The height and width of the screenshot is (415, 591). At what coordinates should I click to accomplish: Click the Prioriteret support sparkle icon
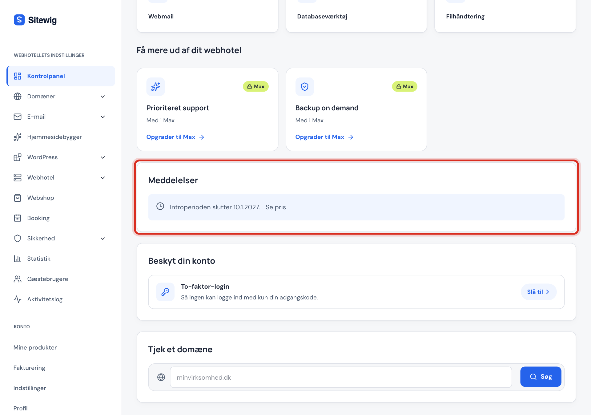[x=155, y=87]
